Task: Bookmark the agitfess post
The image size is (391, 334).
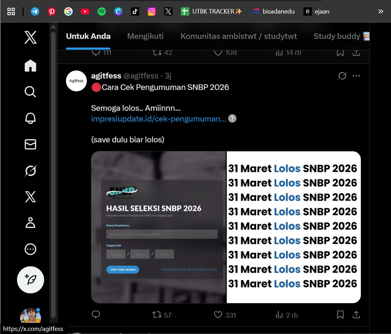Action: point(340,315)
